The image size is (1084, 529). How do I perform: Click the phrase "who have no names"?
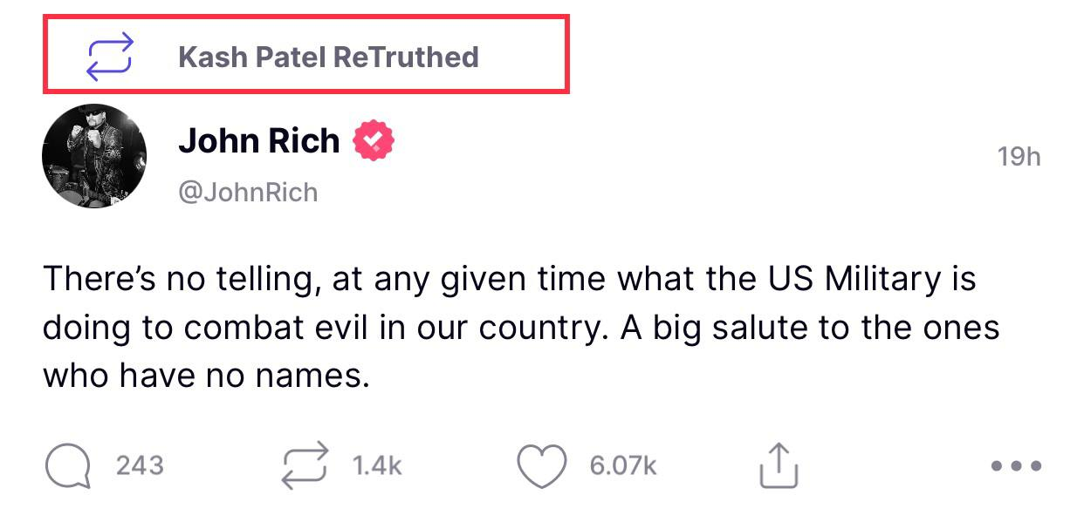pyautogui.click(x=201, y=376)
